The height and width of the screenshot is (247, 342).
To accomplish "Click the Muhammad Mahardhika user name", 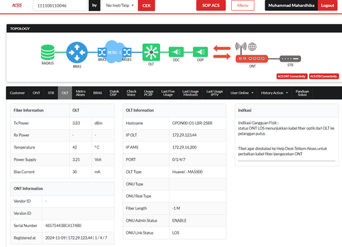I will pyautogui.click(x=291, y=5).
